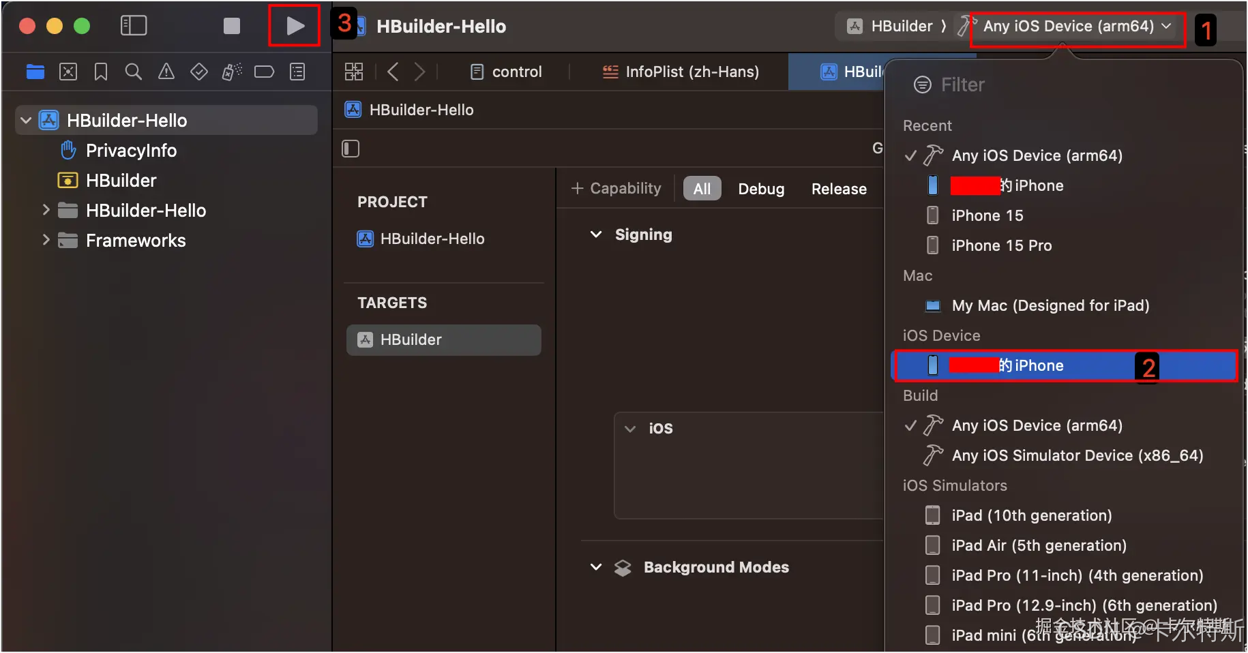Go back in editor history
Image resolution: width=1248 pixels, height=653 pixels.
[x=393, y=72]
